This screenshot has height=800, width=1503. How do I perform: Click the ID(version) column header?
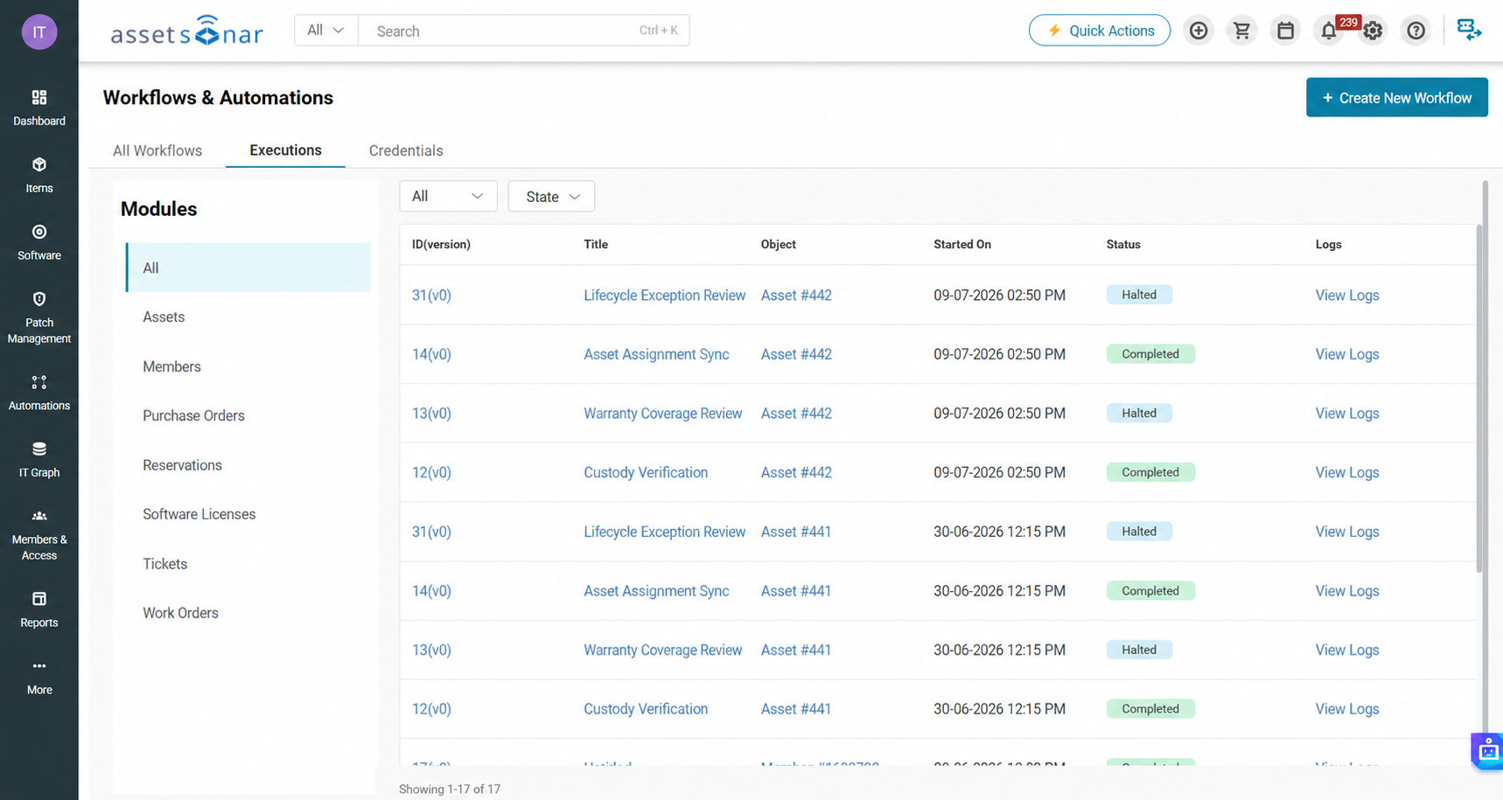[x=441, y=244]
